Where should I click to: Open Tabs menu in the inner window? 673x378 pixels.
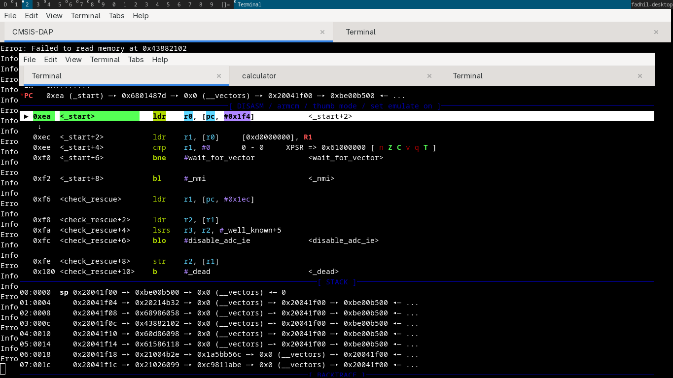pos(136,60)
